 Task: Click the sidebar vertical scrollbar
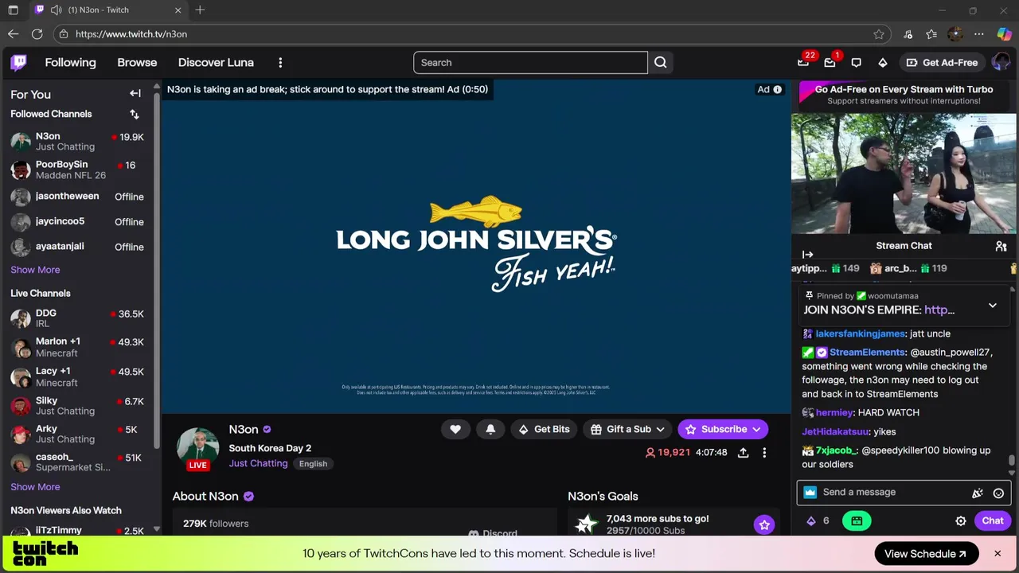157,271
